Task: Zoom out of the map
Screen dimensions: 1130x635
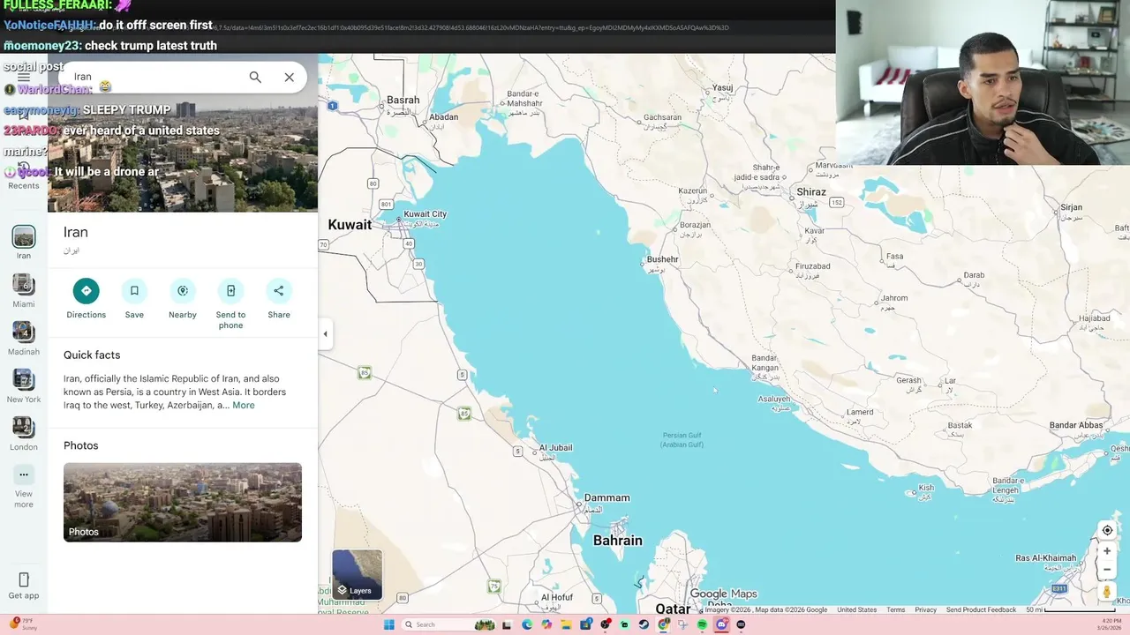Action: click(x=1107, y=570)
